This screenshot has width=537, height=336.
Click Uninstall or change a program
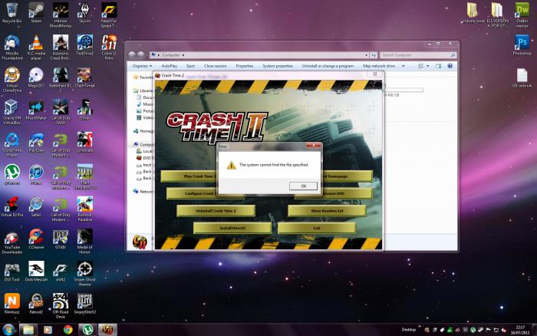click(x=328, y=66)
